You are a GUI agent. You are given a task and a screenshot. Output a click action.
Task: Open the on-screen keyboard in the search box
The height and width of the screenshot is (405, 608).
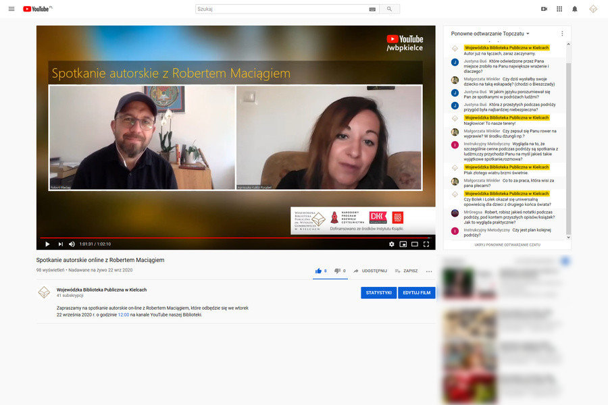pyautogui.click(x=372, y=9)
